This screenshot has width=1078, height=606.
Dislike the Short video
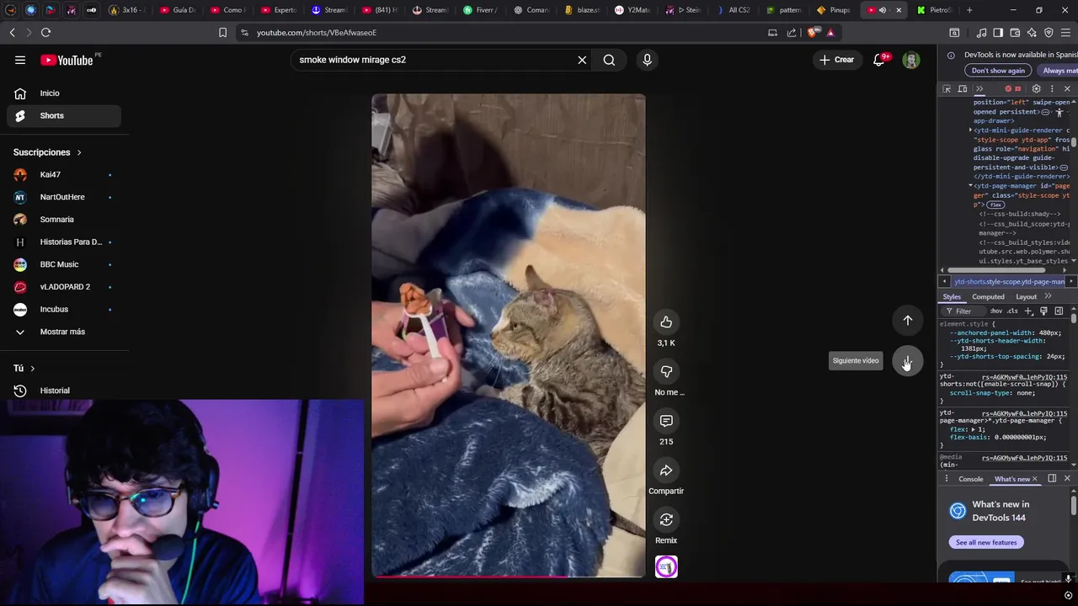pos(666,372)
